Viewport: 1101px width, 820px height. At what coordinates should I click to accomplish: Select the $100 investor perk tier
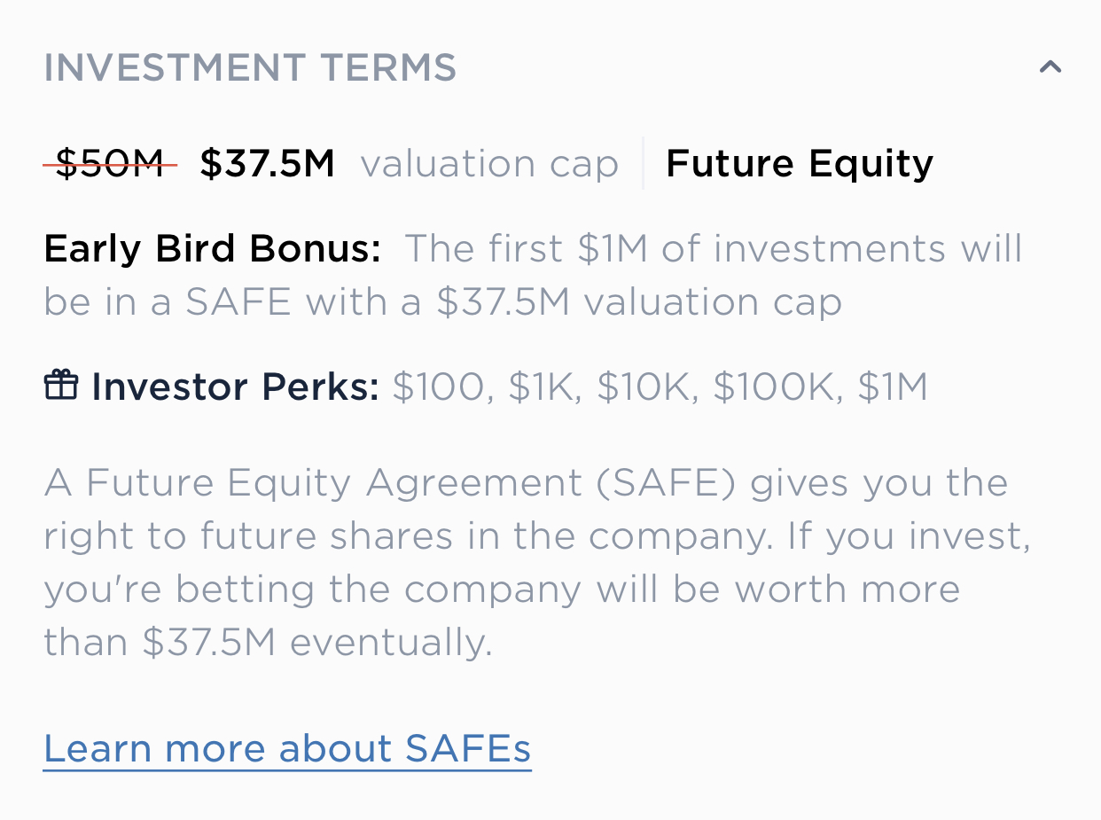442,387
